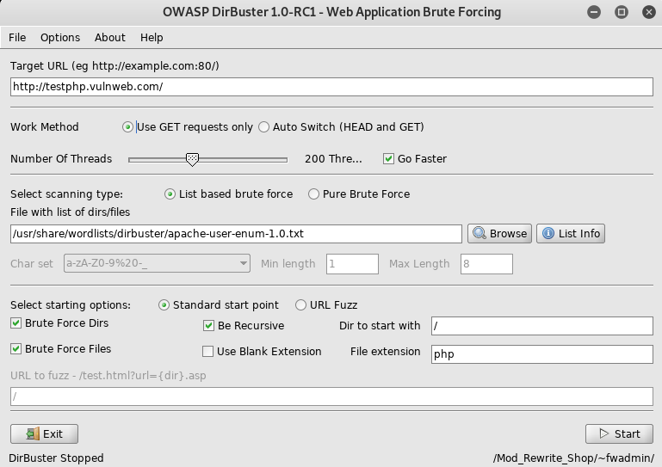Click the Target URL input field
Viewport: 662px width, 467px height.
[331, 87]
